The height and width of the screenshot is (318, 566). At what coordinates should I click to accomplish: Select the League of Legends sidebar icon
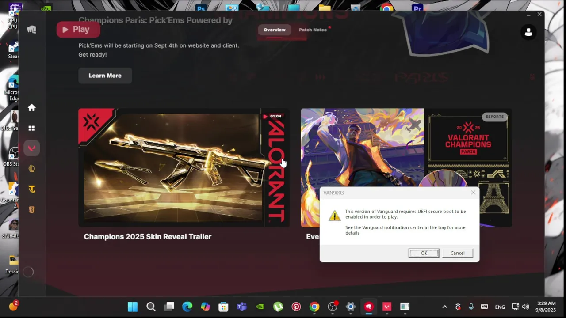[x=31, y=169]
